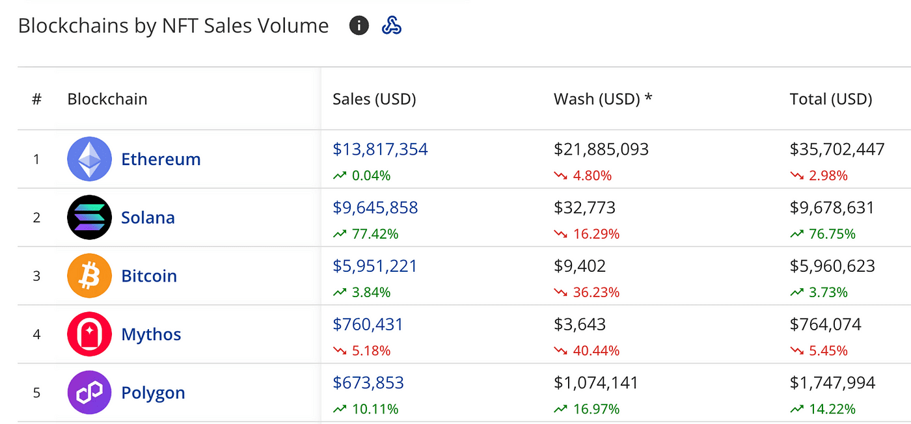This screenshot has width=911, height=424.
Task: Click the Solana logo icon
Action: [90, 217]
